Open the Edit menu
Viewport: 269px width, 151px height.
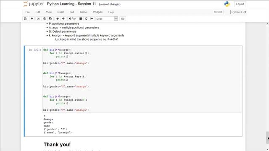38,12
